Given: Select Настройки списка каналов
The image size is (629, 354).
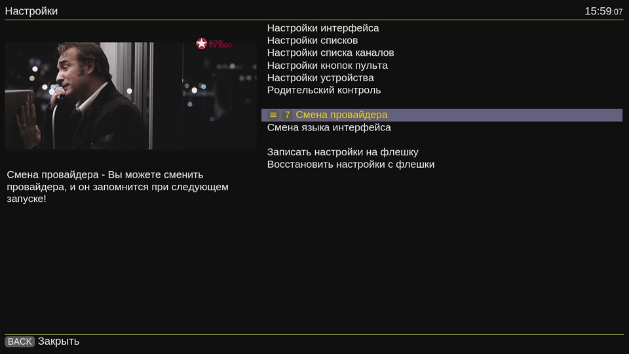Looking at the screenshot, I should click(x=330, y=53).
